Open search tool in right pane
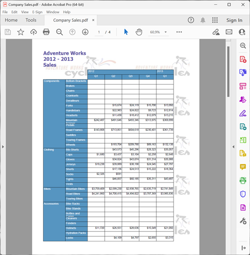This screenshot has width=250, height=255. click(x=243, y=46)
